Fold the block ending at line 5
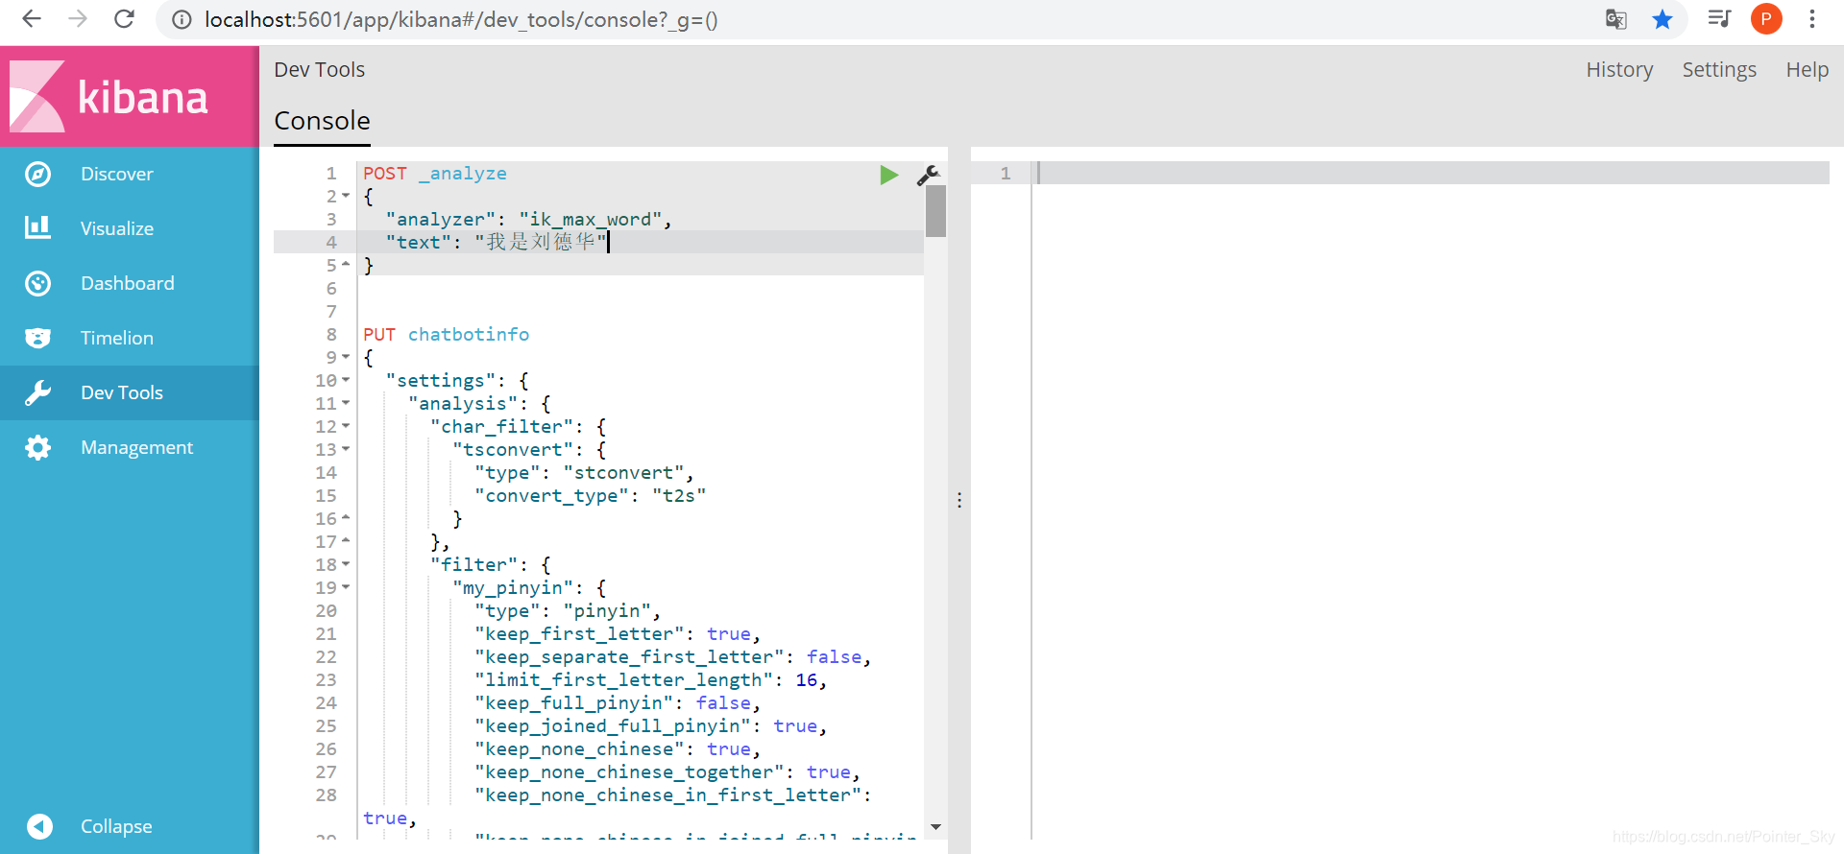1844x854 pixels. (346, 265)
